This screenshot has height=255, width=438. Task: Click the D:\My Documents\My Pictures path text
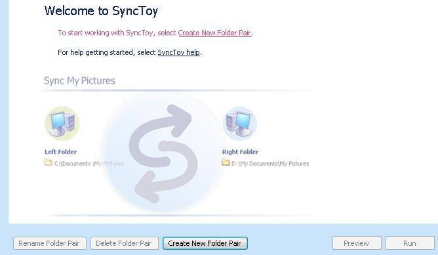coord(270,163)
